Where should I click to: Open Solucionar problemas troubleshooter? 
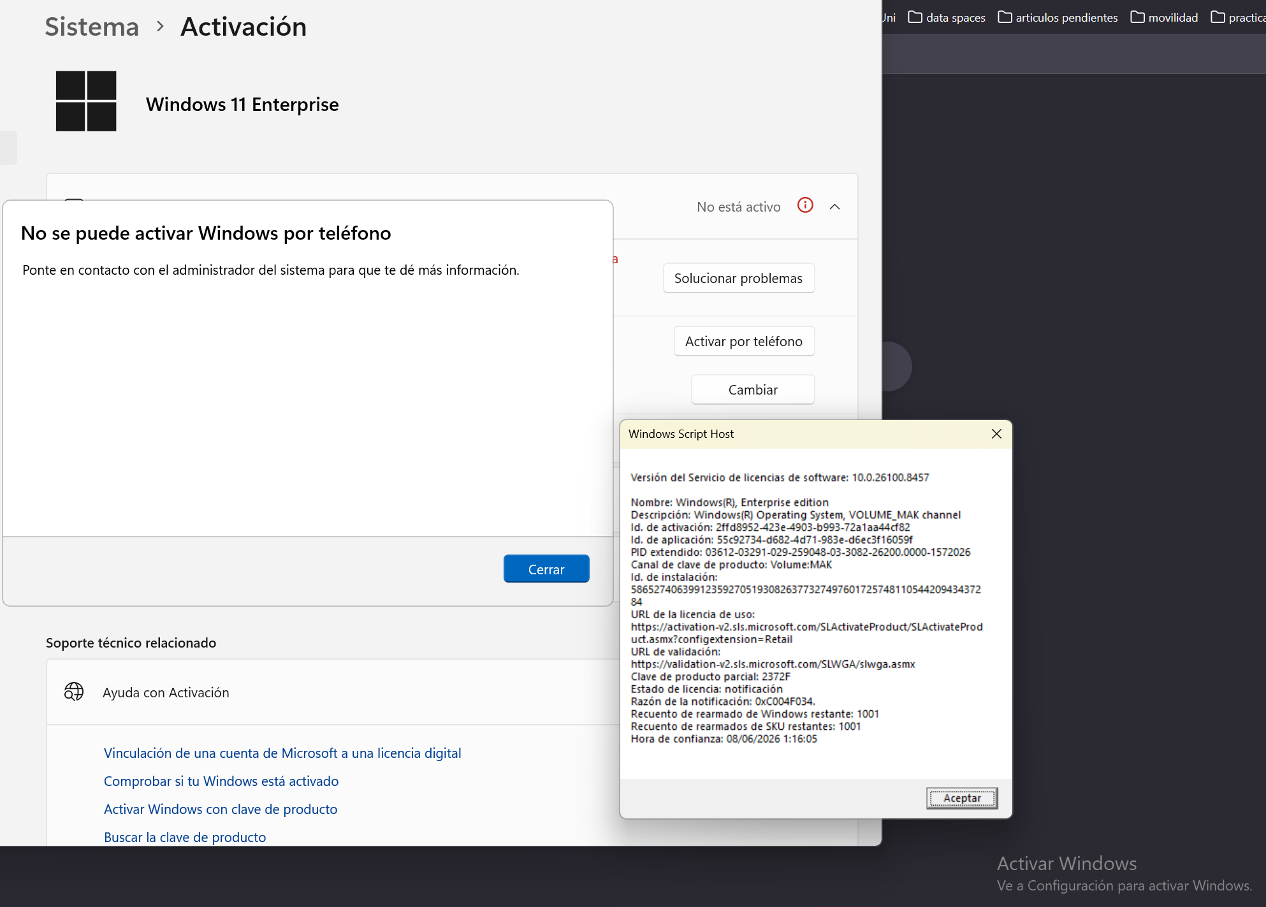pyautogui.click(x=738, y=278)
